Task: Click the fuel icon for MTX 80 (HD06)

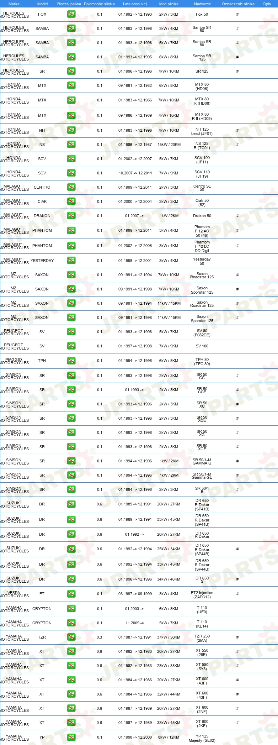Action: (x=71, y=85)
